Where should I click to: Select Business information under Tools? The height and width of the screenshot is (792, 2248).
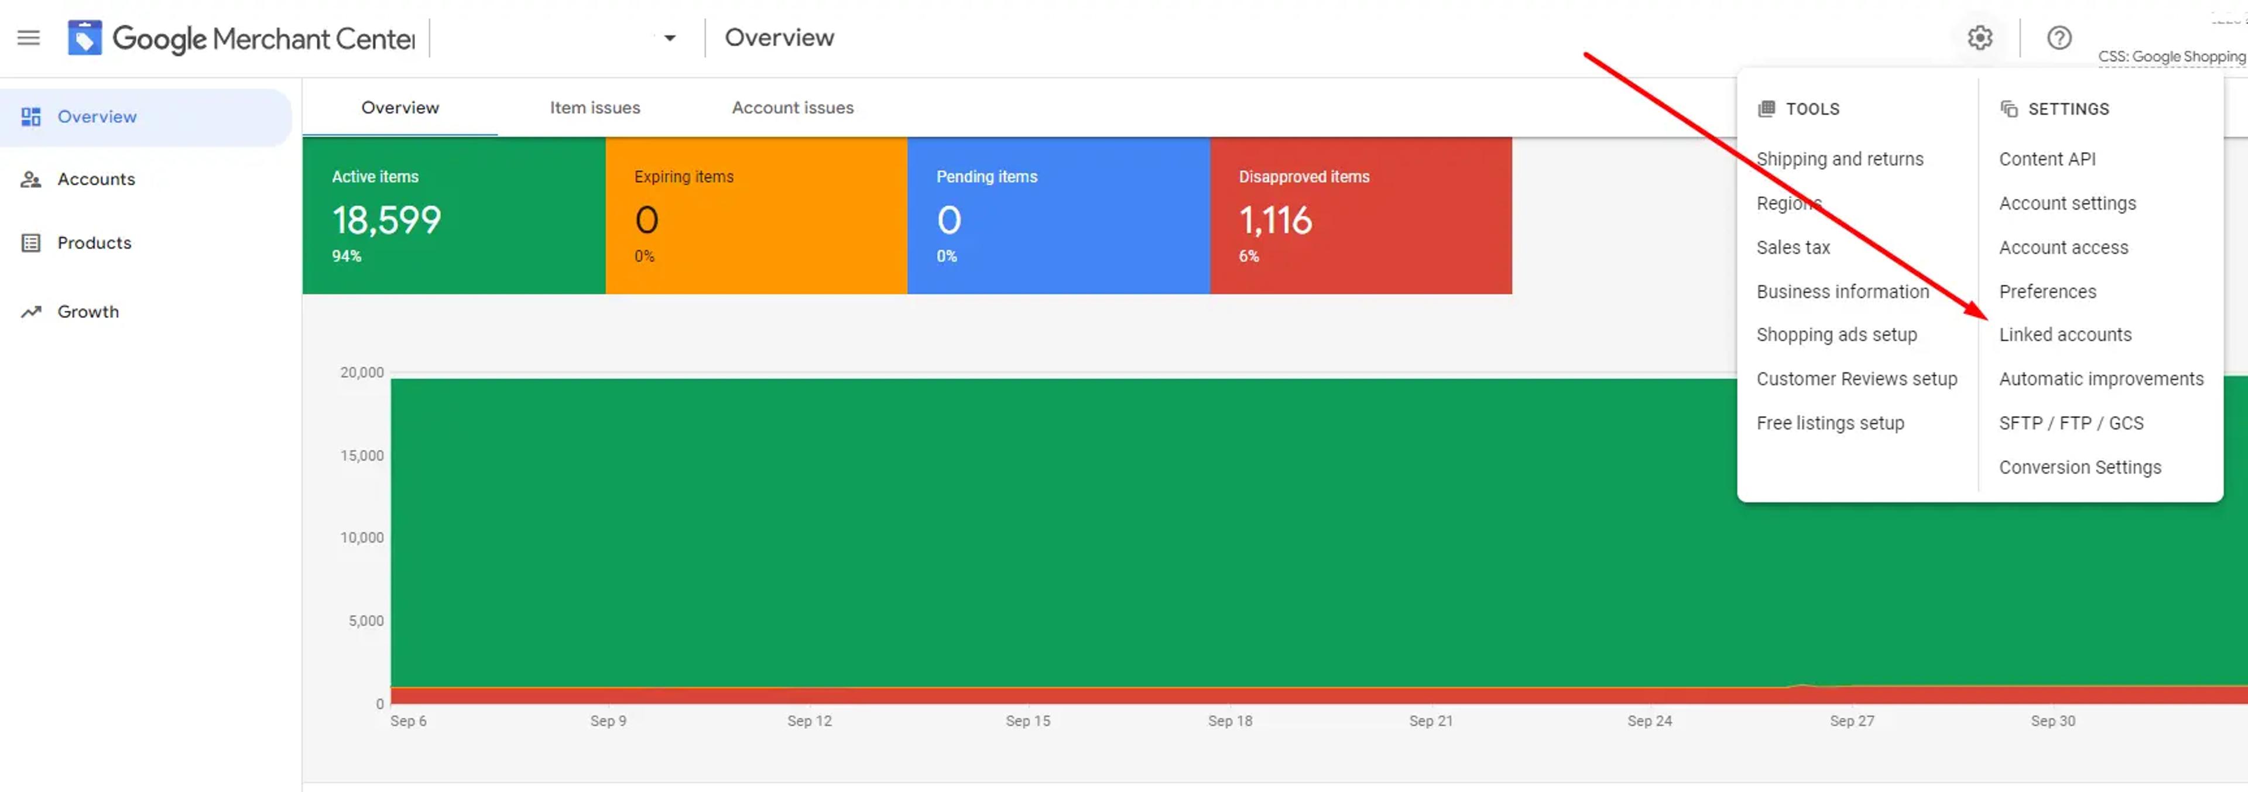click(1842, 292)
